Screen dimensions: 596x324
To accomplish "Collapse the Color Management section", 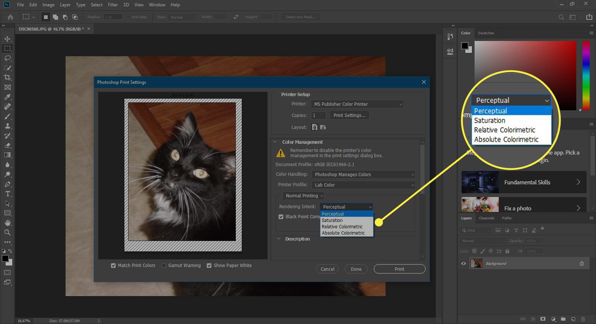I will pyautogui.click(x=275, y=142).
